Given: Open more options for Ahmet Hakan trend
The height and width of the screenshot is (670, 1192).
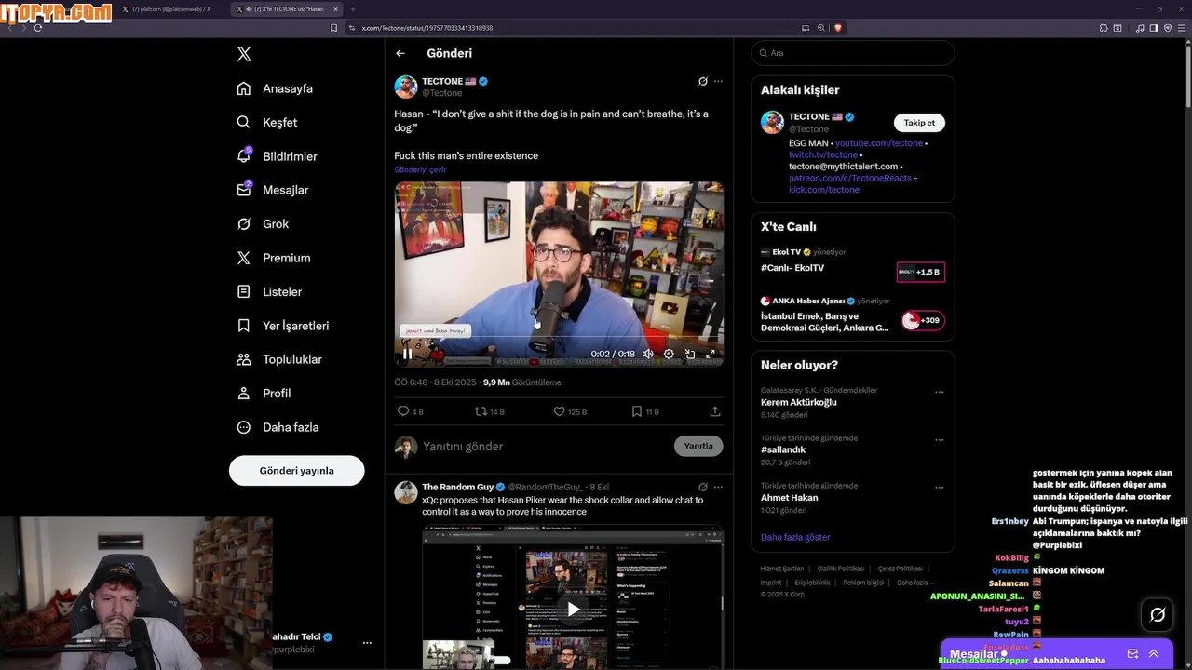Looking at the screenshot, I should tap(940, 488).
